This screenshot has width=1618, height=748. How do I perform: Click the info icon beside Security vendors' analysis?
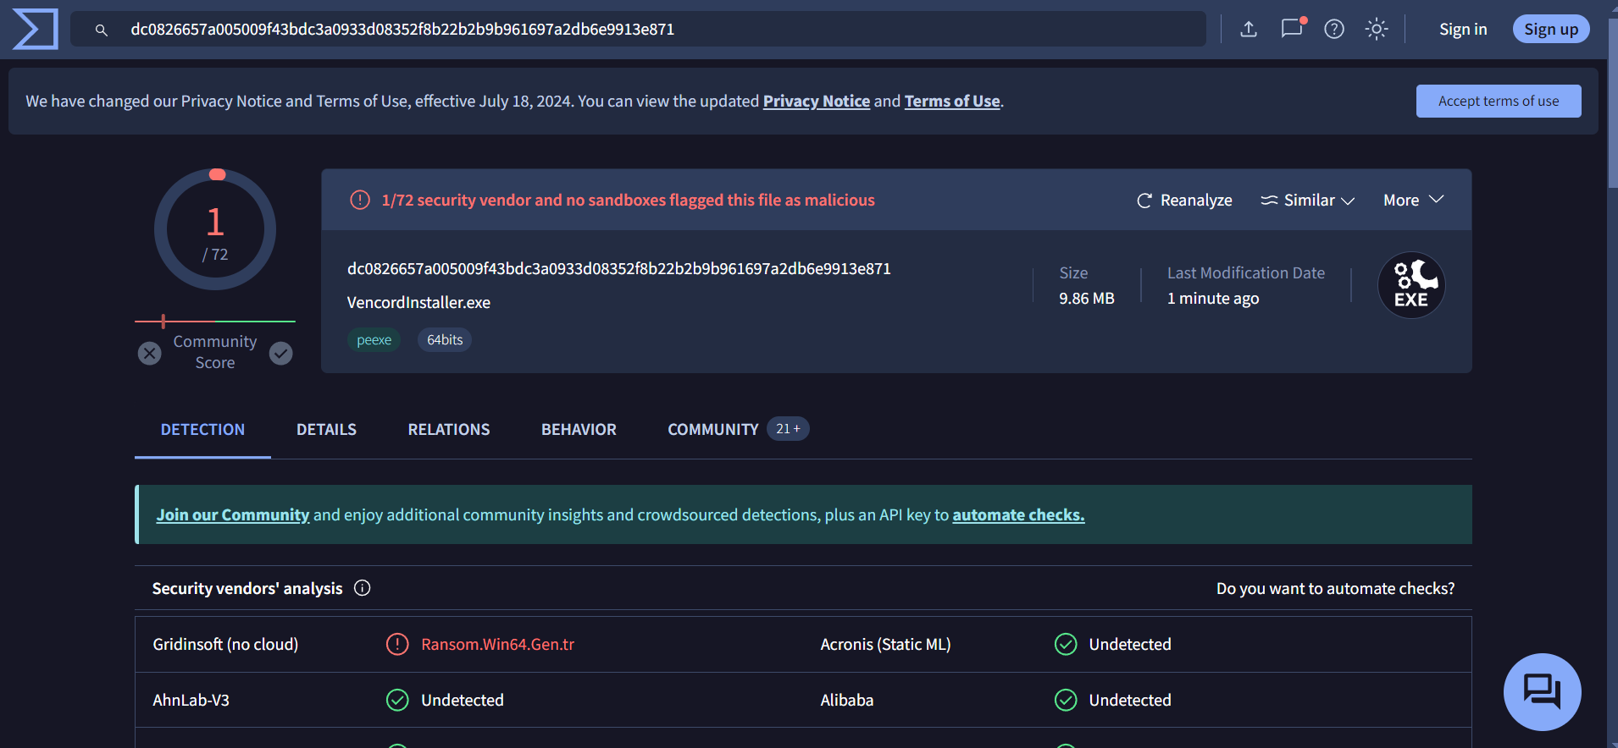363,588
